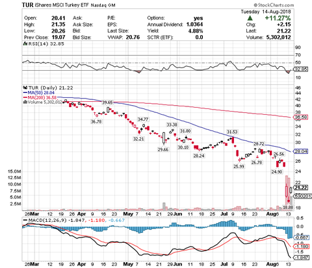Click the Nasdaq GM exchange label
This screenshot has height=268, width=312.
(x=103, y=5)
